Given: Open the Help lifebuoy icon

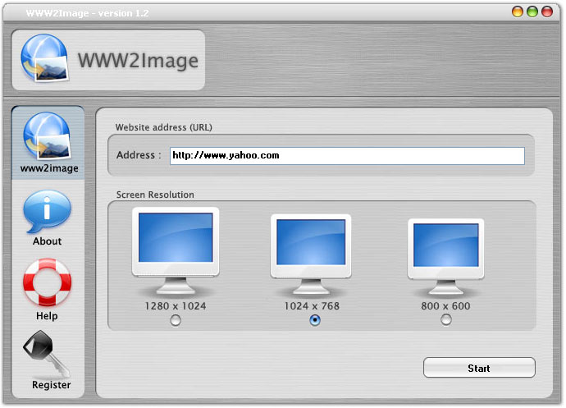Looking at the screenshot, I should (48, 282).
